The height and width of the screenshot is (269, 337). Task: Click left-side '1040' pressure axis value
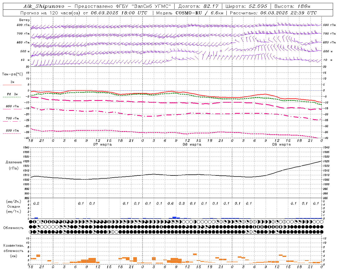[26, 148]
